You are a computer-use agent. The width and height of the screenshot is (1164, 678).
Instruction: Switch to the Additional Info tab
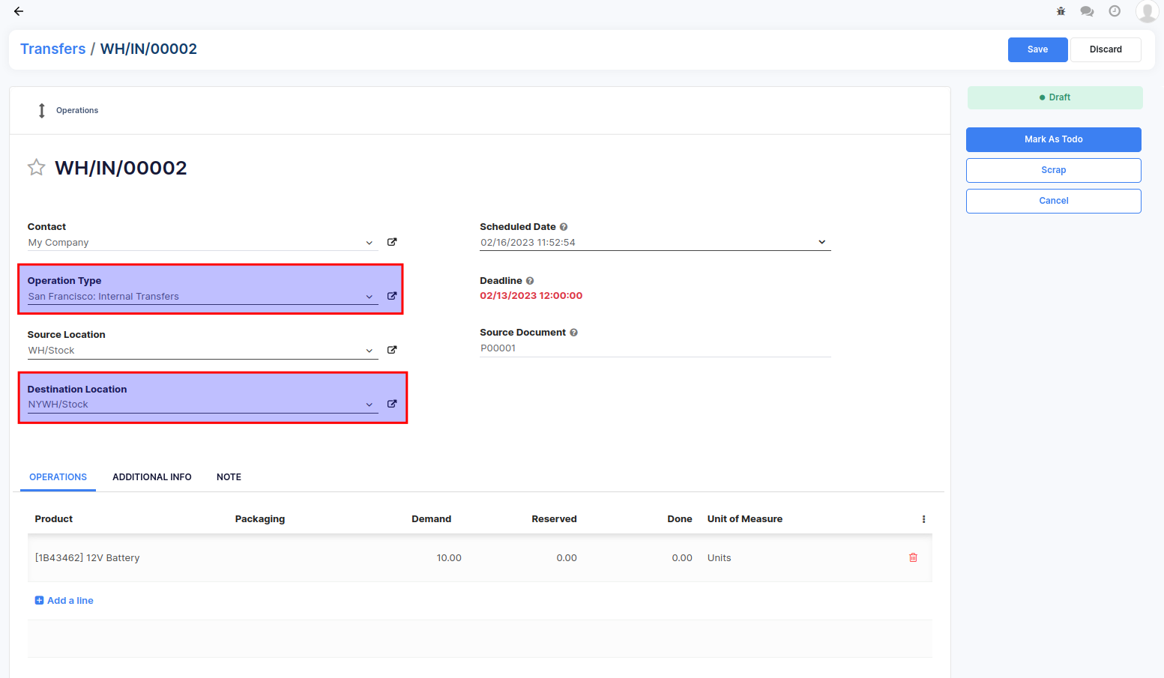[x=152, y=477]
